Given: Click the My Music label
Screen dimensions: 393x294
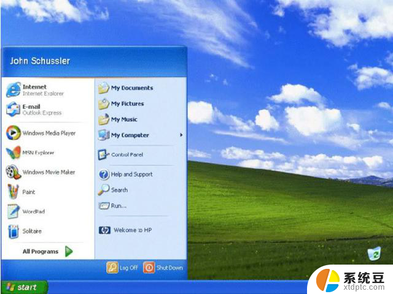Looking at the screenshot, I should pos(124,119).
